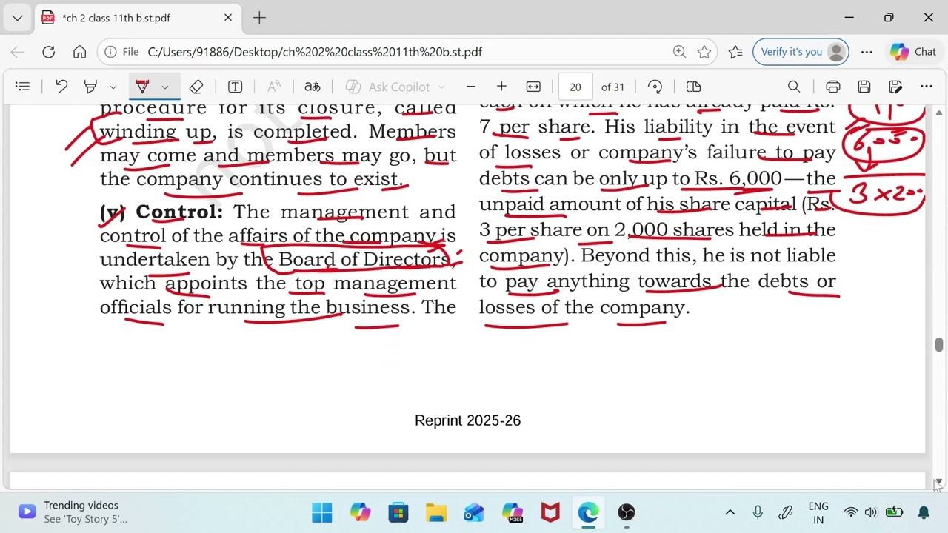Viewport: 948px width, 533px height.
Task: Go to the home page
Action: (x=79, y=52)
